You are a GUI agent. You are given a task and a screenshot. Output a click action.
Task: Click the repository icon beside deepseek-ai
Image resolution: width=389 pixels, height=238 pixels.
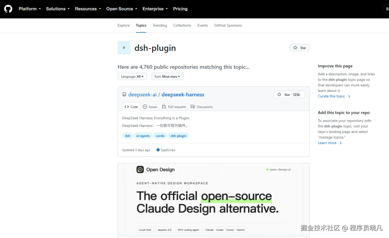click(124, 95)
